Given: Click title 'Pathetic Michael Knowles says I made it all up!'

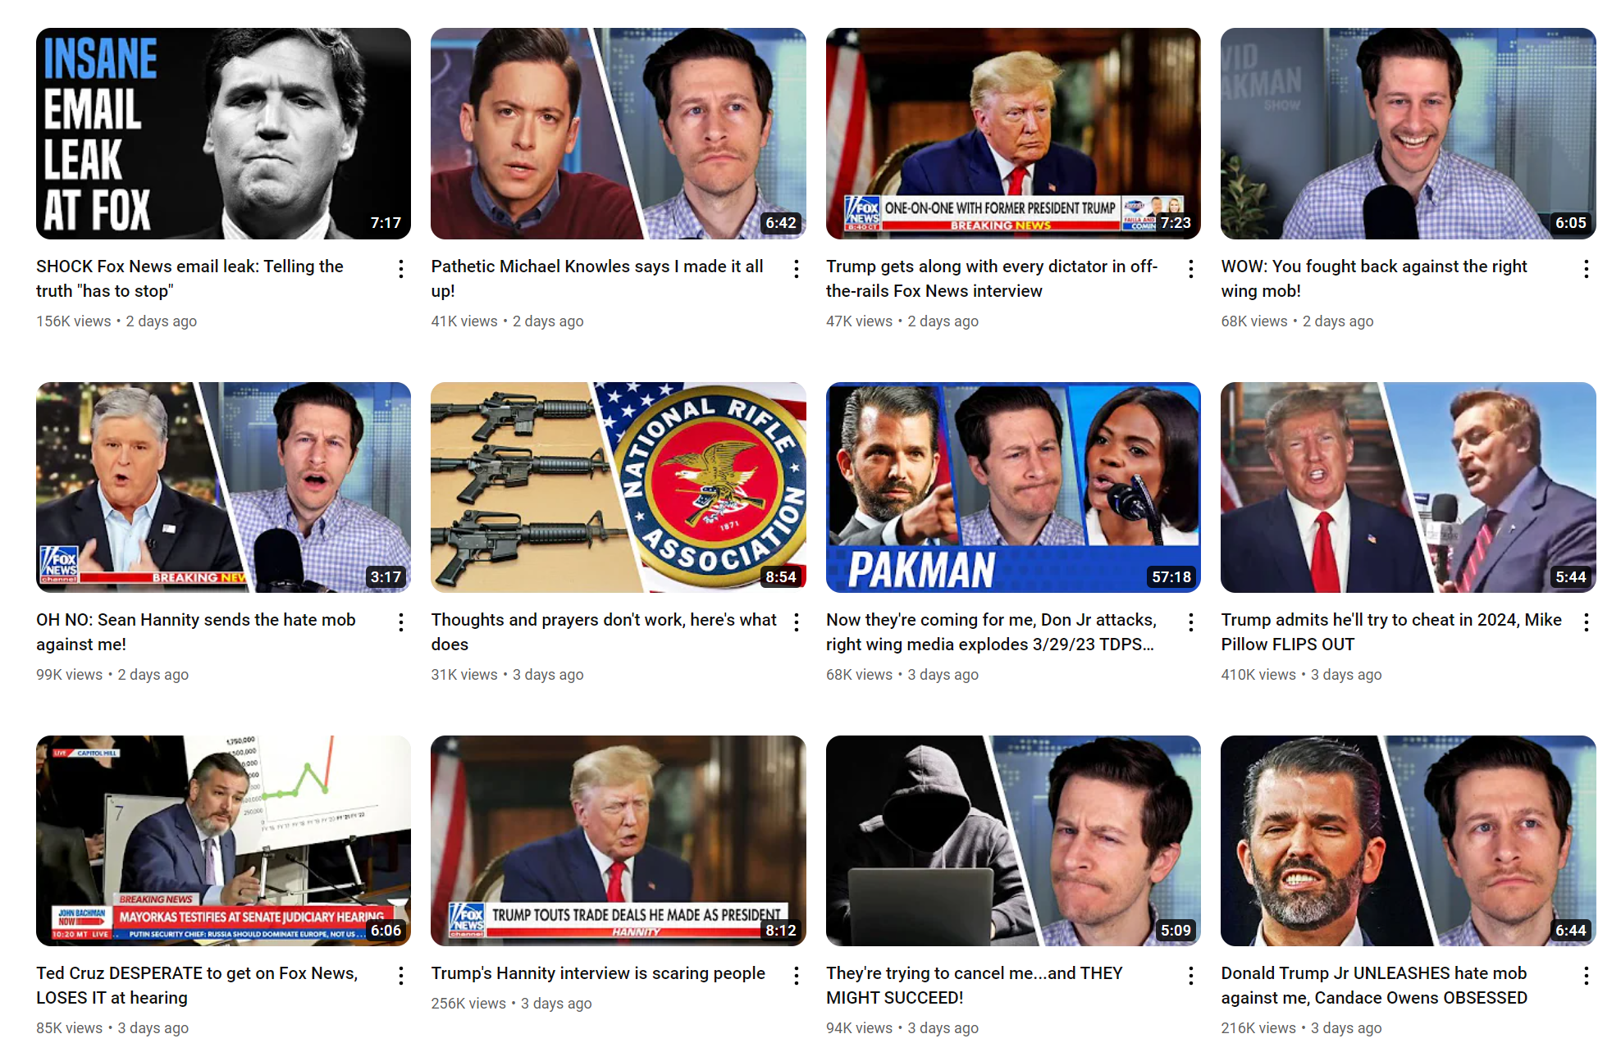Looking at the screenshot, I should point(597,279).
